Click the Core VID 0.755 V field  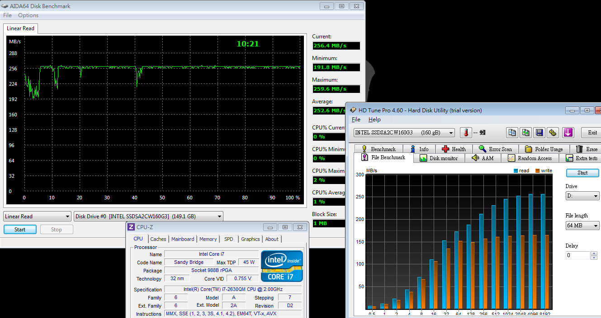pyautogui.click(x=243, y=278)
